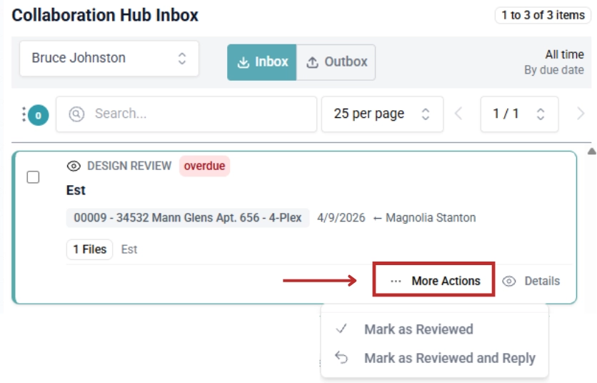The image size is (597, 383).
Task: Open the Bruce Johnston user dropdown
Action: pos(109,59)
